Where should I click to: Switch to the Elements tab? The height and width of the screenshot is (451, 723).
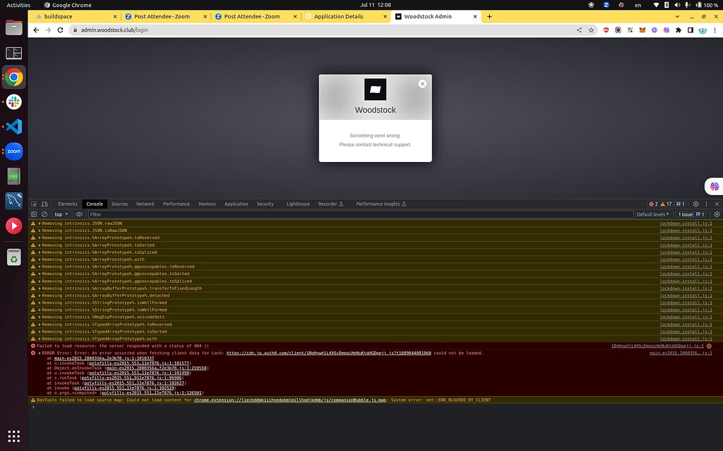click(68, 204)
